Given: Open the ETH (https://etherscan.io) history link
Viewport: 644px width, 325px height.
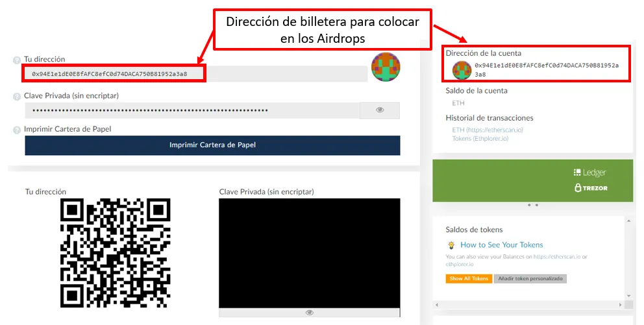Looking at the screenshot, I should click(488, 130).
